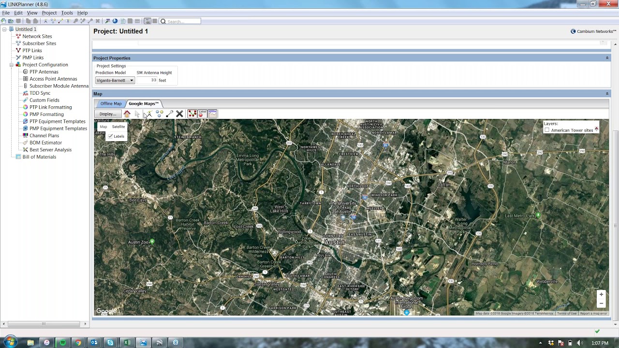Viewport: 619px width, 348px height.
Task: Collapse the Untitled 1 tree node
Action: [x=4, y=29]
